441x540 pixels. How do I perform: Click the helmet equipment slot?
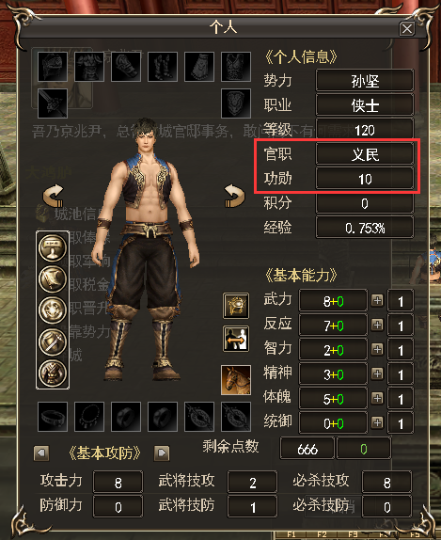tap(53, 67)
